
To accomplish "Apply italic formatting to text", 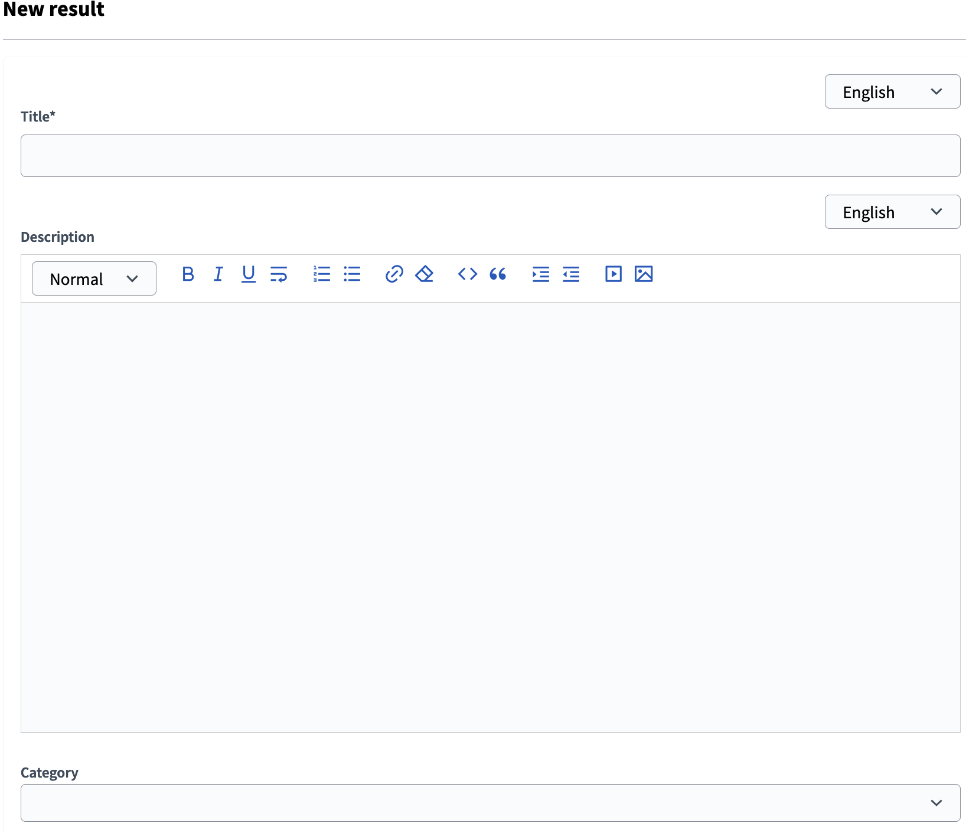I will click(218, 274).
